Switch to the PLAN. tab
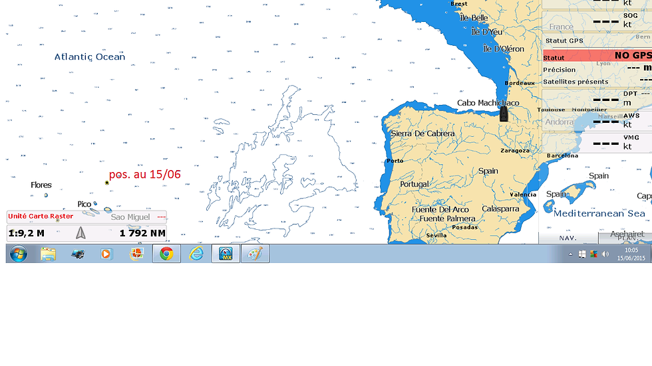This screenshot has height=366, width=652. tap(625, 238)
